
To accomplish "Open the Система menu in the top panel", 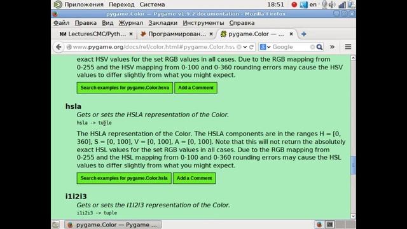I will point(152,4).
